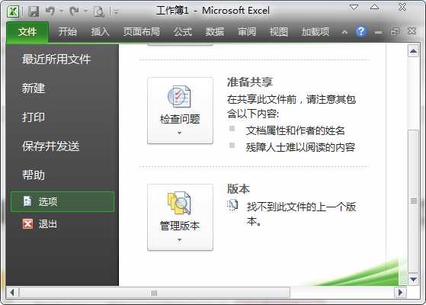
Task: Click the Save icon in quick access toolbar
Action: (34, 12)
